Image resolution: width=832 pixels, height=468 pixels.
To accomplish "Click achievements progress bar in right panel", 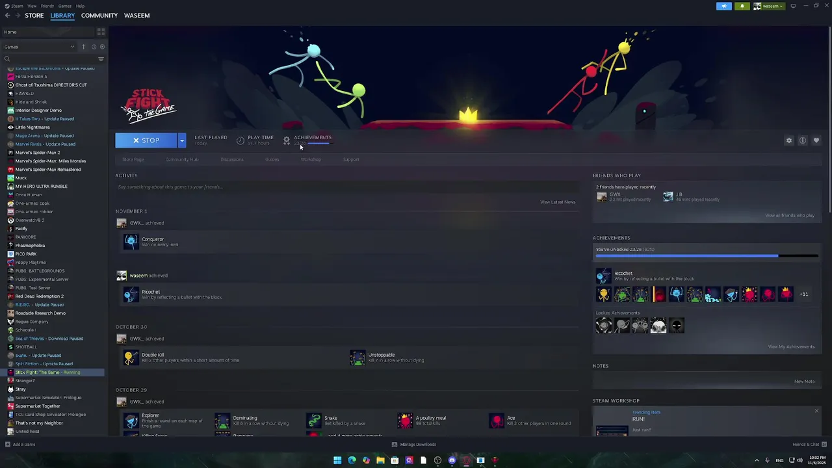I will click(707, 255).
